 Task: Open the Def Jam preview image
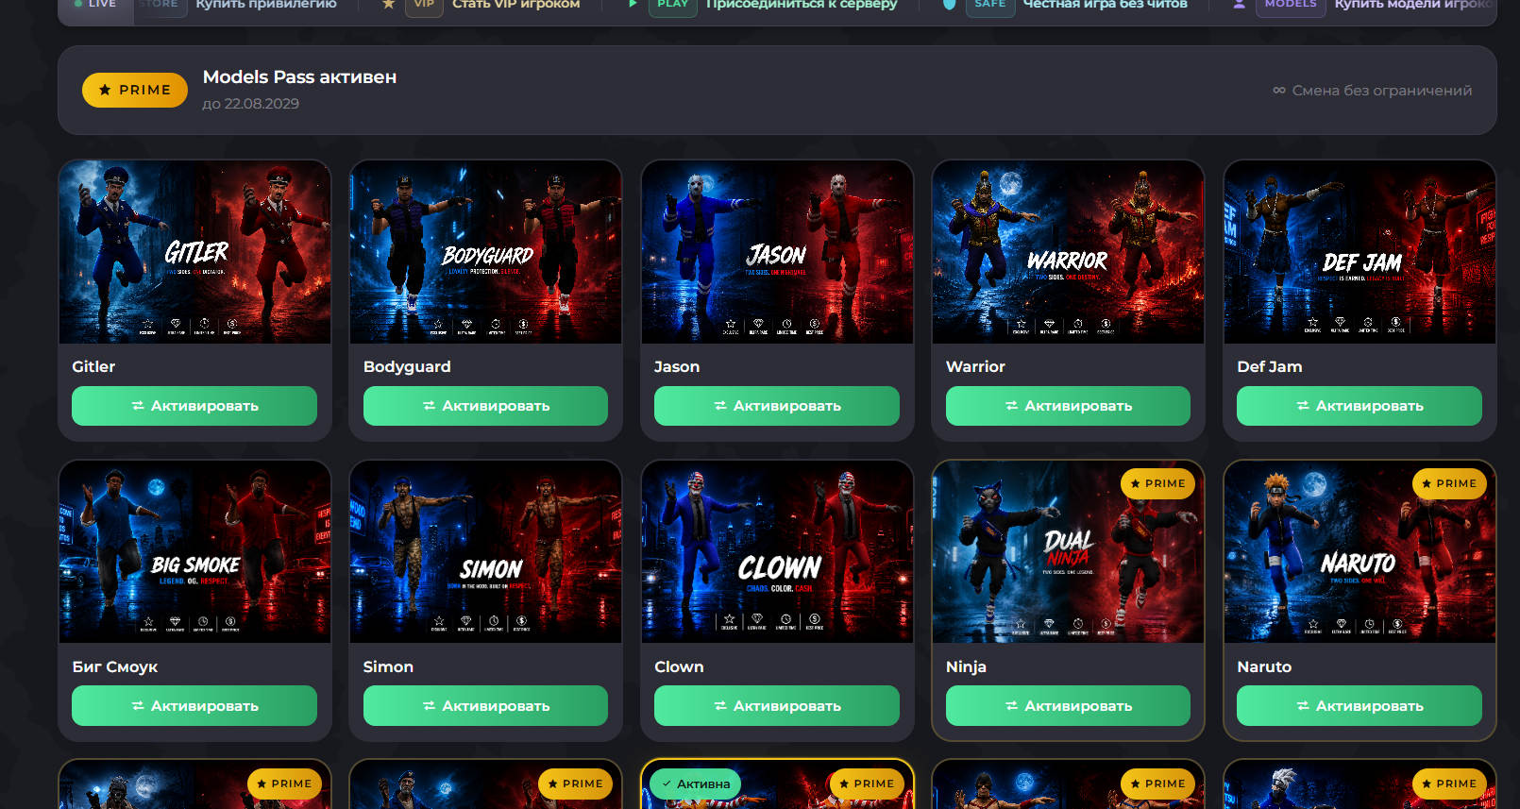pyautogui.click(x=1360, y=252)
